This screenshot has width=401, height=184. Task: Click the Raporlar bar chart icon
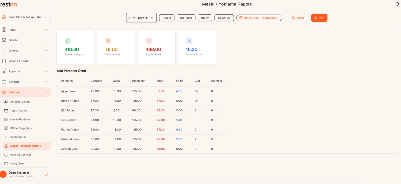(4, 71)
